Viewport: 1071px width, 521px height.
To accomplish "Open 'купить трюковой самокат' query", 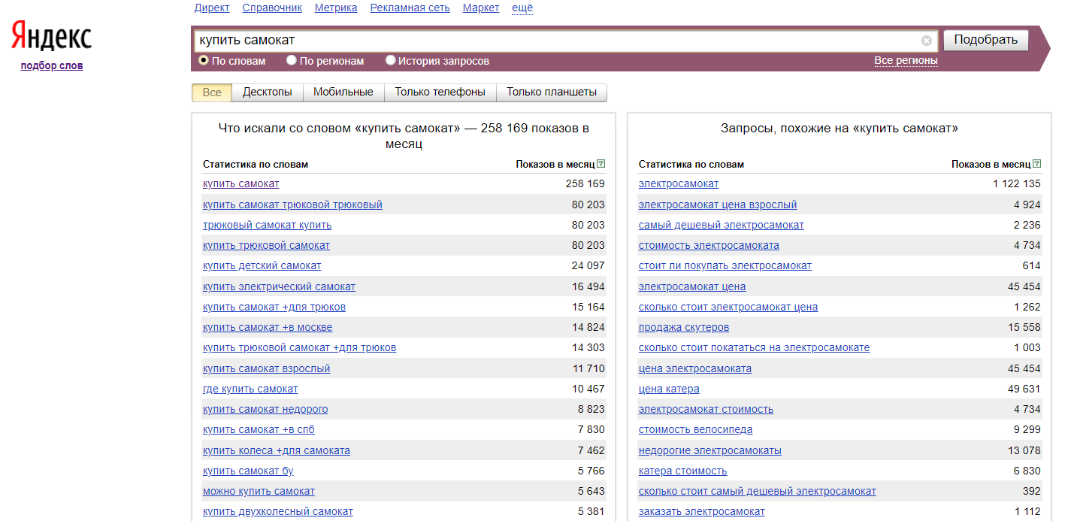I will click(266, 245).
